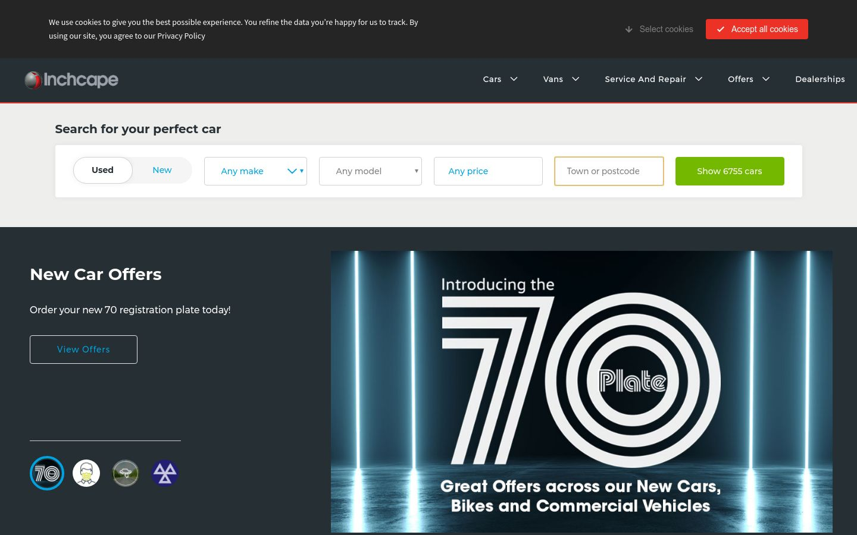Open the Any make dropdown
The image size is (857, 535).
pos(255,171)
